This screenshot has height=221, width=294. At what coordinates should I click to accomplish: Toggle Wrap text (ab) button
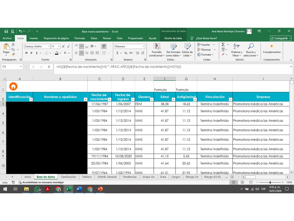click(104, 46)
